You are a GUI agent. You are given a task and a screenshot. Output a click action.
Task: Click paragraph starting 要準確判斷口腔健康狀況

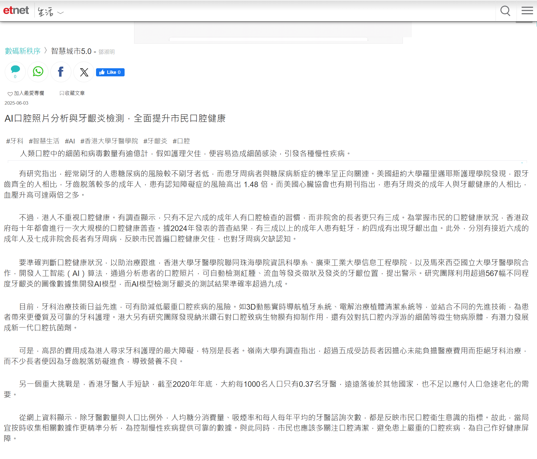coord(266,273)
